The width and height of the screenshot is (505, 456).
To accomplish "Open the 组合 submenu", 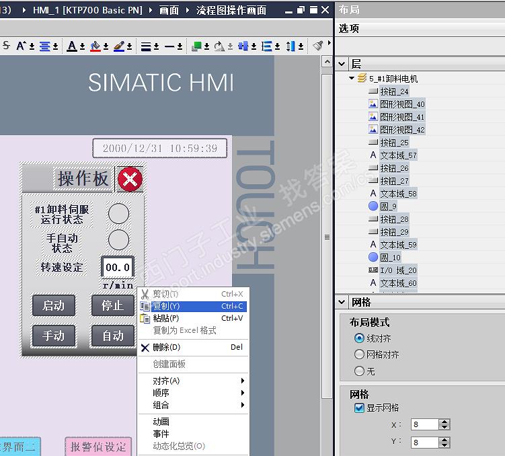I will click(193, 405).
